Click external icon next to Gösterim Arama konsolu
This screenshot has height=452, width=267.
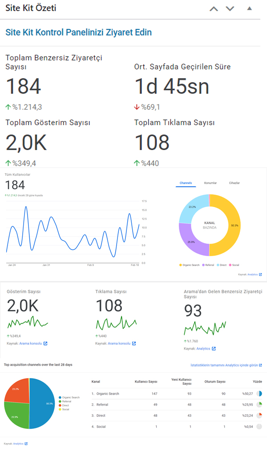click(45, 343)
